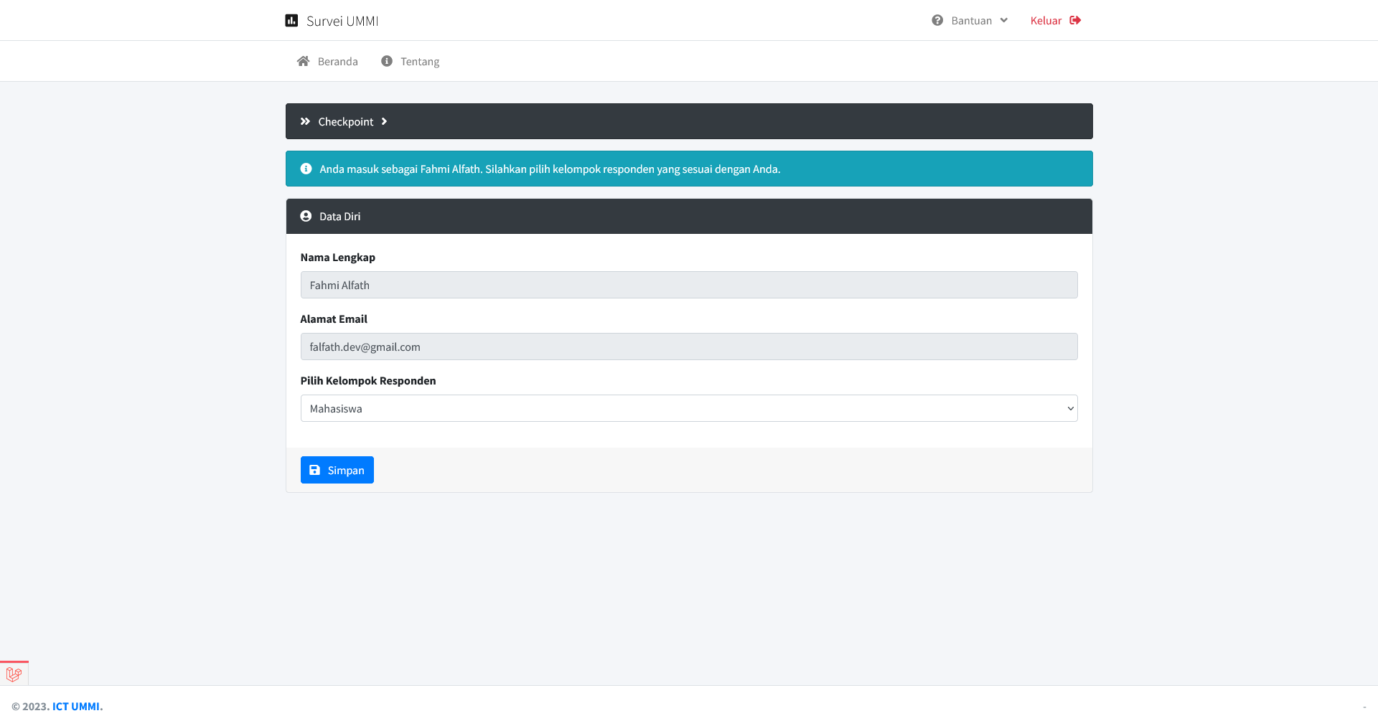
Task: Click the Alamat Email input field
Action: coord(688,347)
